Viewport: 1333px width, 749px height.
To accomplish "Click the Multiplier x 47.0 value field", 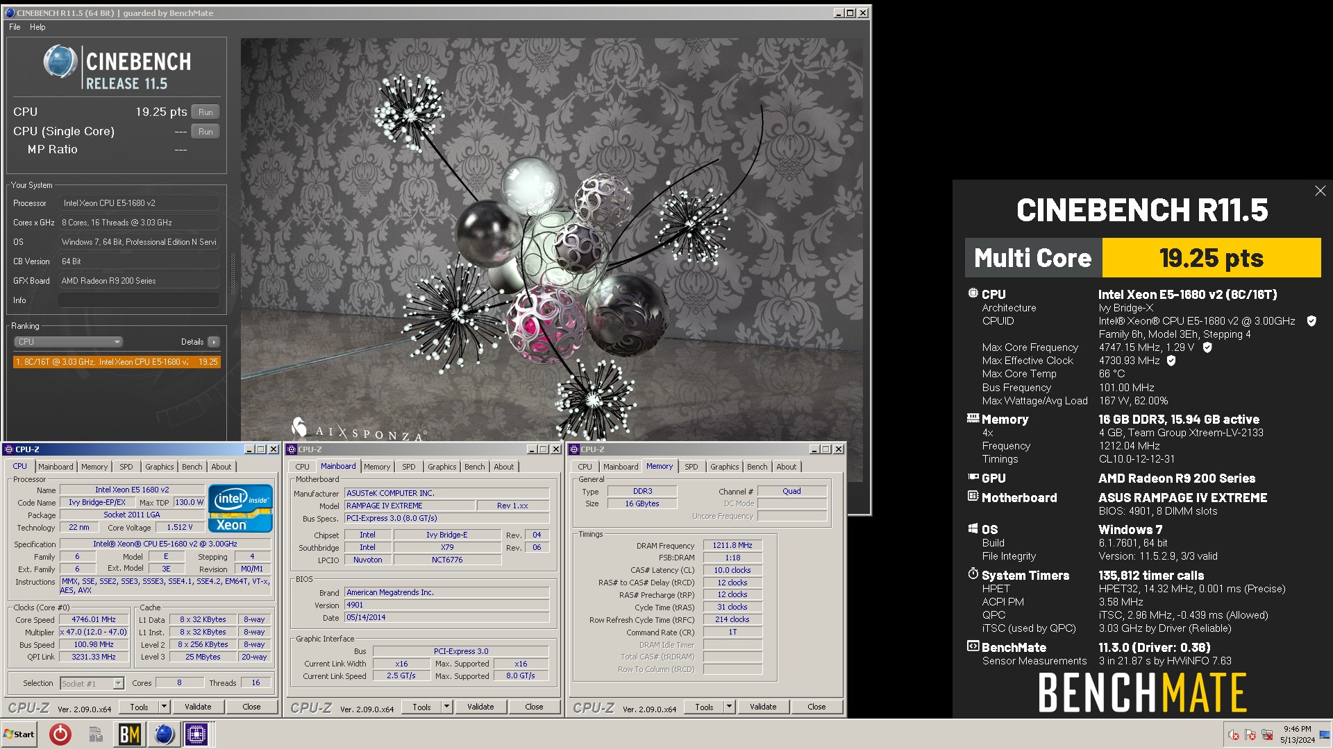I will click(94, 632).
